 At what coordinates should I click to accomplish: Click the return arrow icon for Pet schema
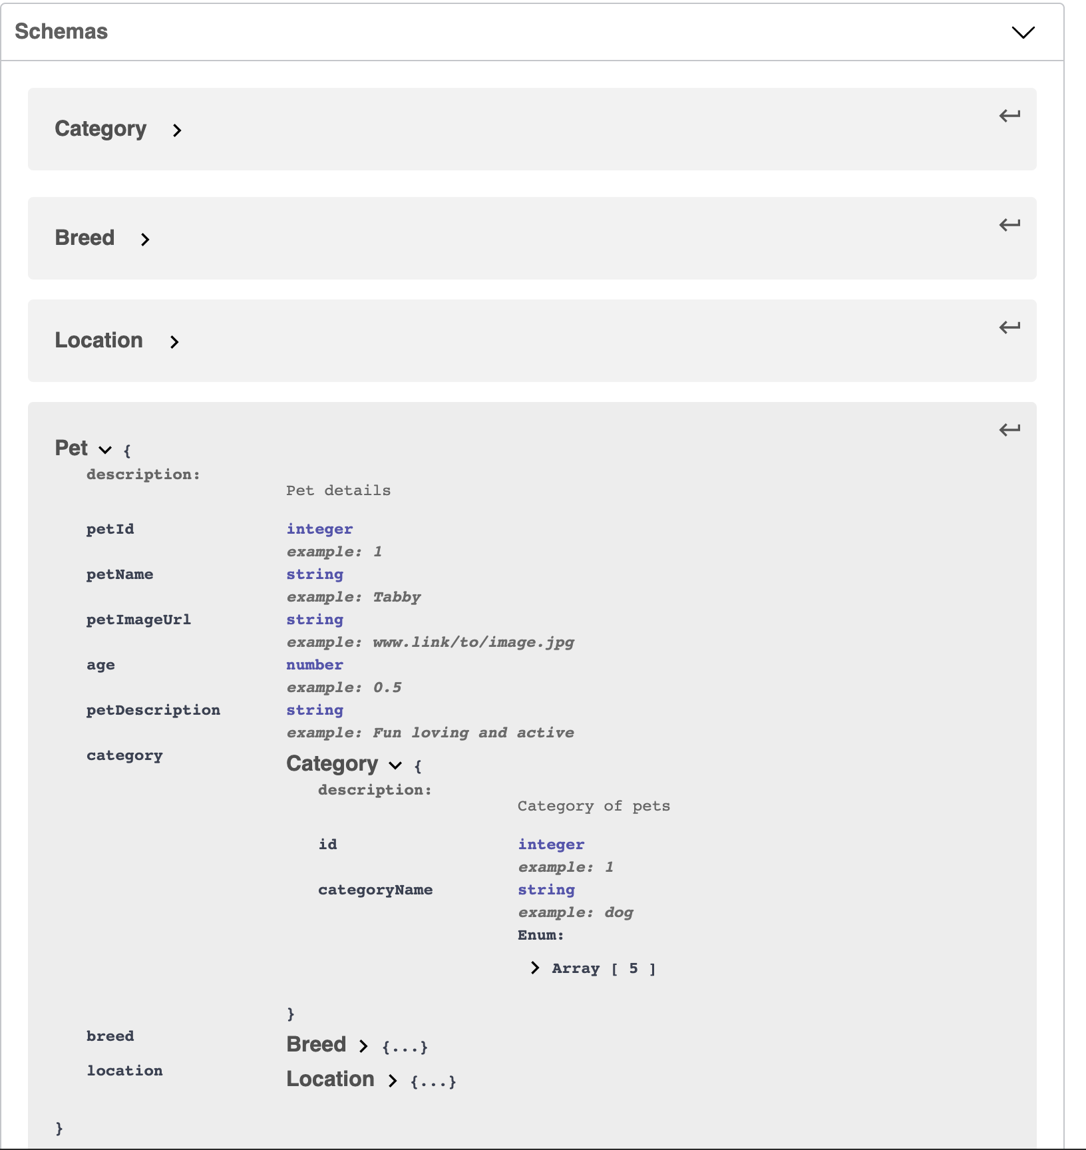[x=1009, y=430]
